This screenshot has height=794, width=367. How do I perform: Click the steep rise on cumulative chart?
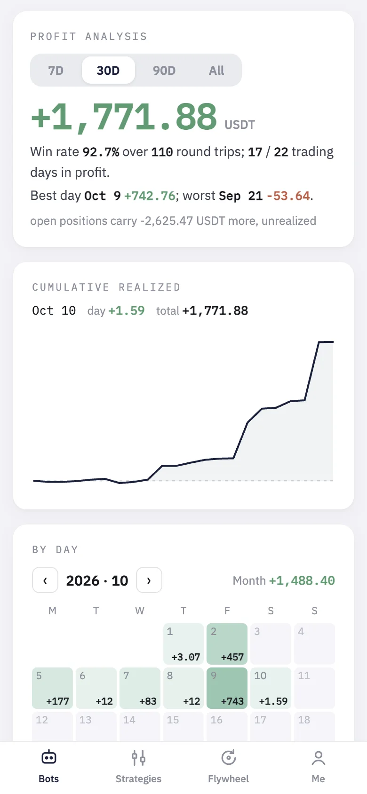(x=312, y=372)
